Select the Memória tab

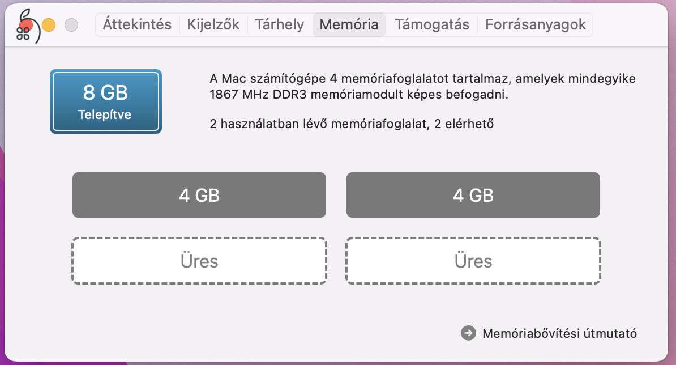click(349, 24)
